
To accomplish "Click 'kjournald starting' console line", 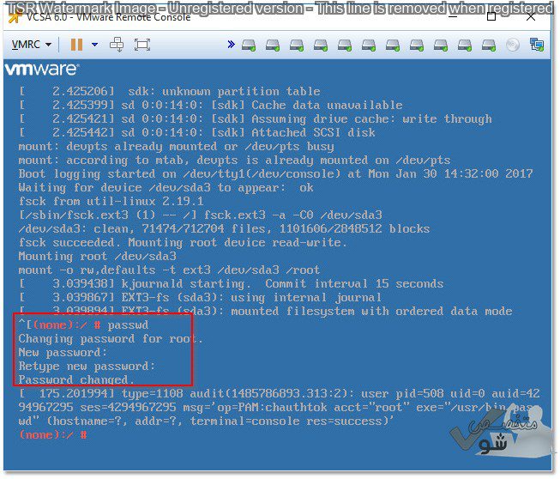I will 232,284.
